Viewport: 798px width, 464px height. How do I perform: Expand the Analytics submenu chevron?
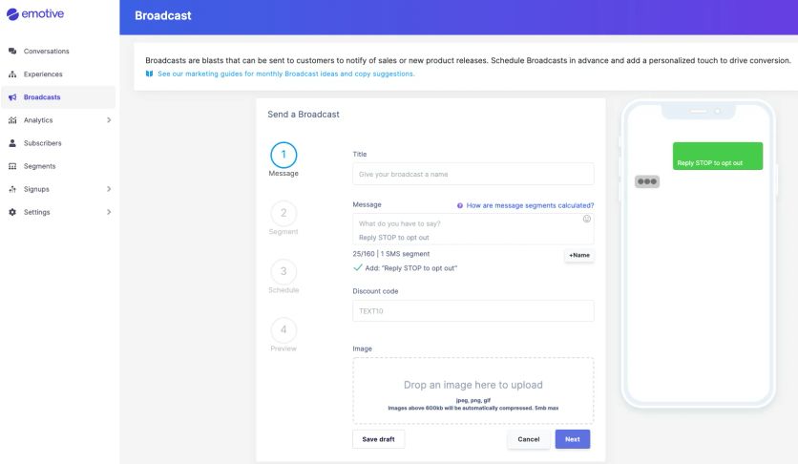click(x=109, y=120)
